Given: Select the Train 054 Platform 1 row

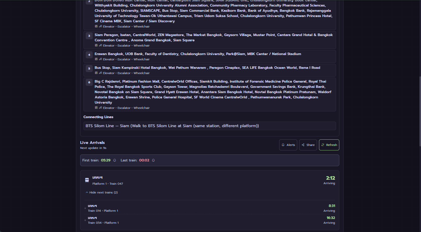Looking at the screenshot, I should pyautogui.click(x=210, y=220).
